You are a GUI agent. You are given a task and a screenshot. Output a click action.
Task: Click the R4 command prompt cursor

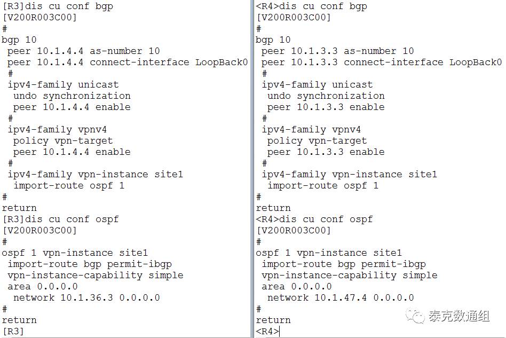(x=280, y=331)
